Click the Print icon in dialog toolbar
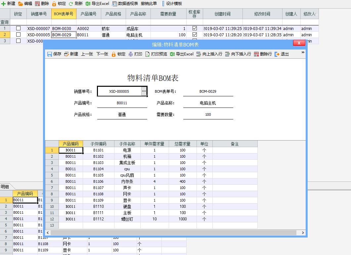The width and height of the screenshot is (351, 255). 131,54
